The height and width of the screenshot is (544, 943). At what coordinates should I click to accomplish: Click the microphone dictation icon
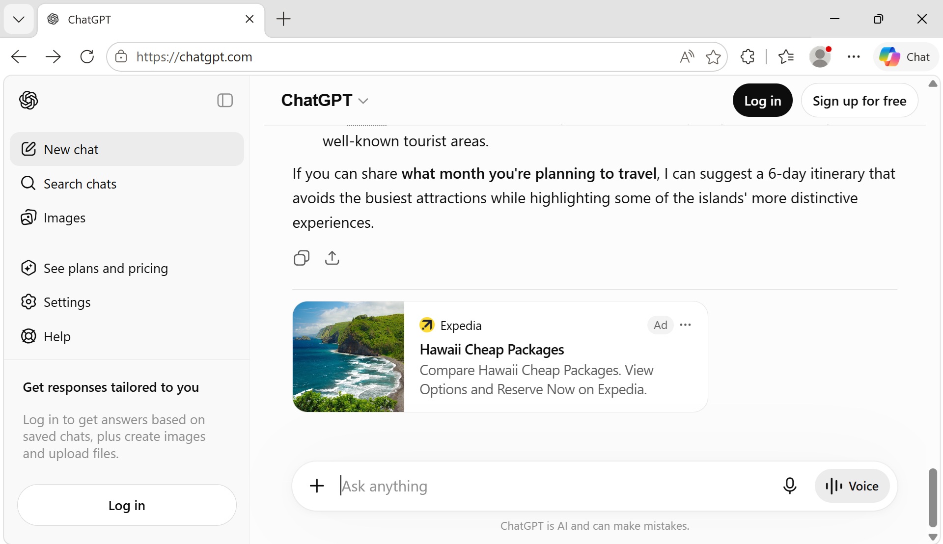(790, 486)
